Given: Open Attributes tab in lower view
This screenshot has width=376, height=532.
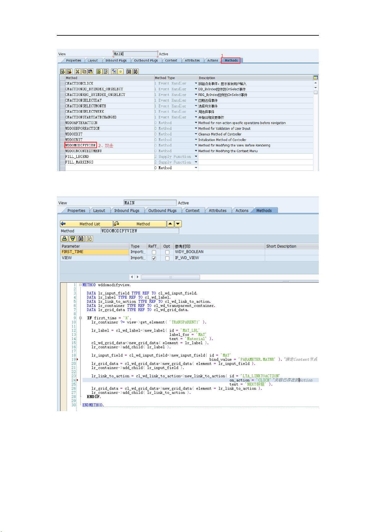Looking at the screenshot, I should coord(217,211).
